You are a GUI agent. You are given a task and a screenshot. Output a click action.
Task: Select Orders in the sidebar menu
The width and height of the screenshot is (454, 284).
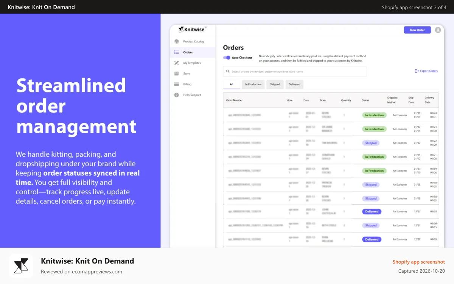pyautogui.click(x=193, y=52)
